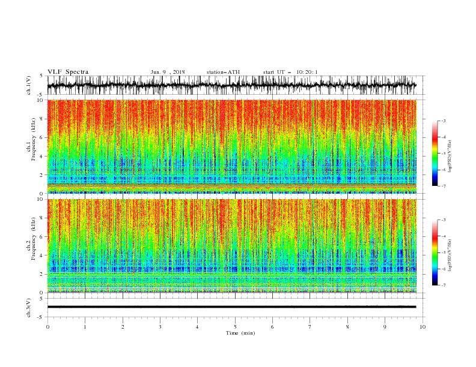Click time axis tick label '7'
The image size is (476, 367).
310,327
